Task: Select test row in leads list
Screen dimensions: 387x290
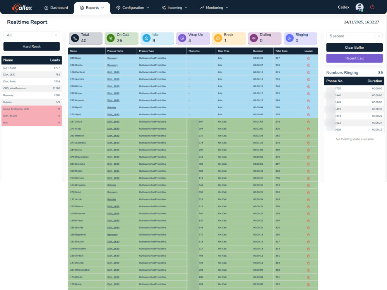Action: (32, 123)
